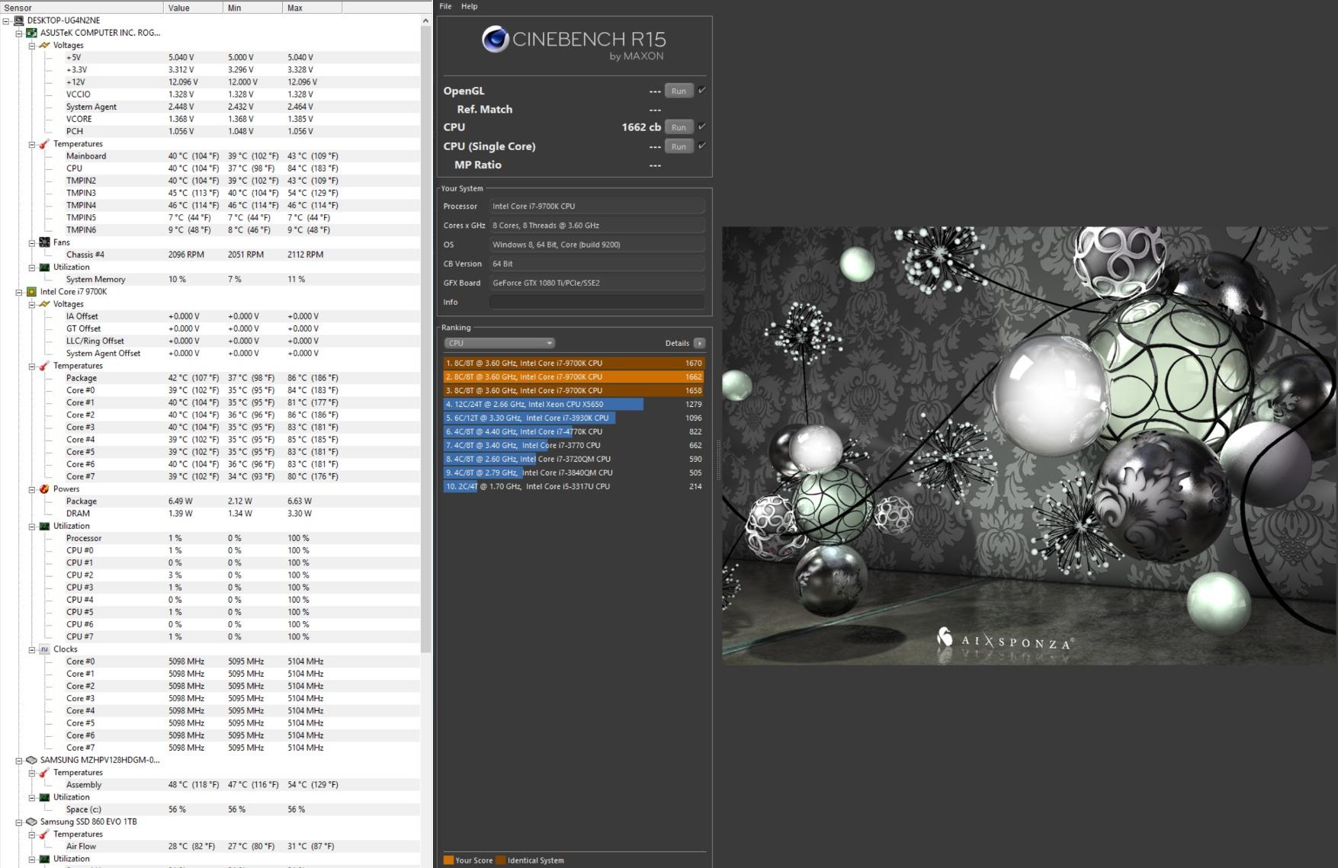Image resolution: width=1338 pixels, height=868 pixels.
Task: Click the Intel Core i7 9700K CPU icon
Action: (x=31, y=291)
